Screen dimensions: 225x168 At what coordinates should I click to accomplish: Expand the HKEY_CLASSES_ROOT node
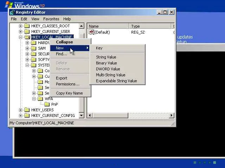(20, 26)
